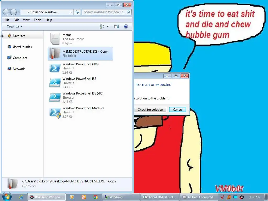This screenshot has width=268, height=201.
Task: Click the Windows PowerShell (x86) icon
Action: click(x=55, y=68)
